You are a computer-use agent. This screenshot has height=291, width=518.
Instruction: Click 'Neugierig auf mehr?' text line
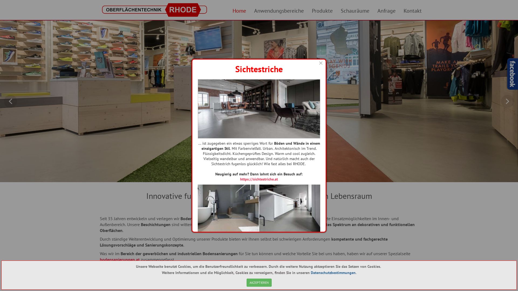coord(259,174)
